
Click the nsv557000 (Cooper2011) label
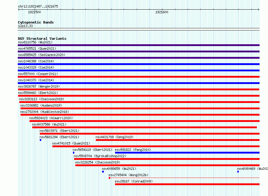tap(38, 74)
